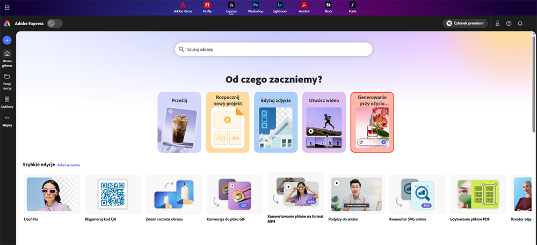
Task: Click the Wygeneruj kod QR caption
Action: 101,219
